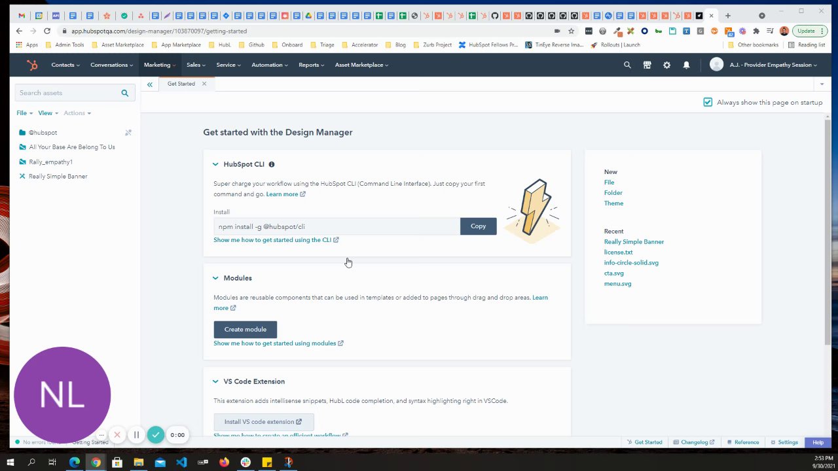Open the Sales navigation dropdown

196,65
